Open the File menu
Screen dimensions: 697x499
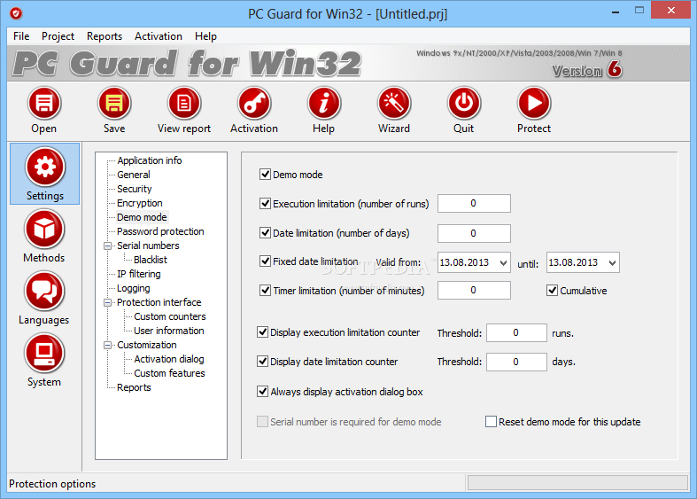click(x=21, y=36)
